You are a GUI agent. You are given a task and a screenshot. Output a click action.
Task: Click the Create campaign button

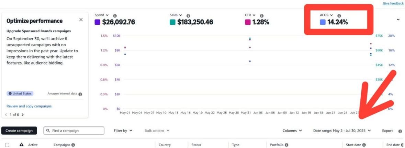19,131
